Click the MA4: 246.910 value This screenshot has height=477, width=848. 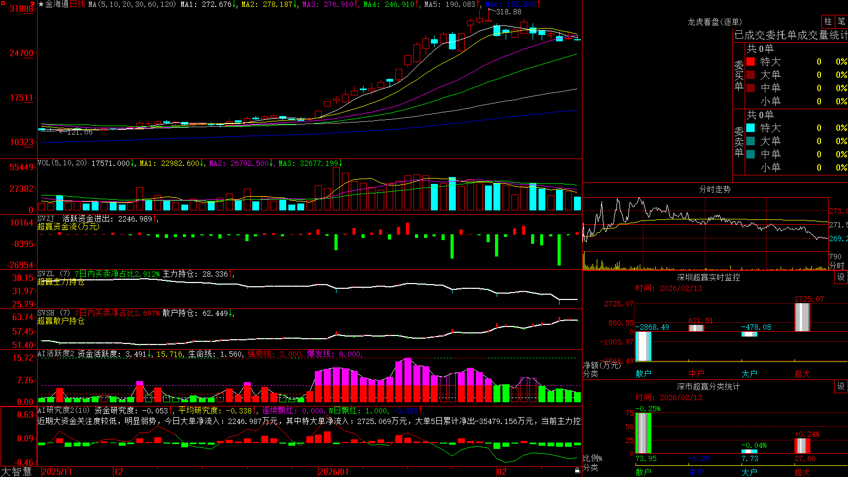[391, 4]
